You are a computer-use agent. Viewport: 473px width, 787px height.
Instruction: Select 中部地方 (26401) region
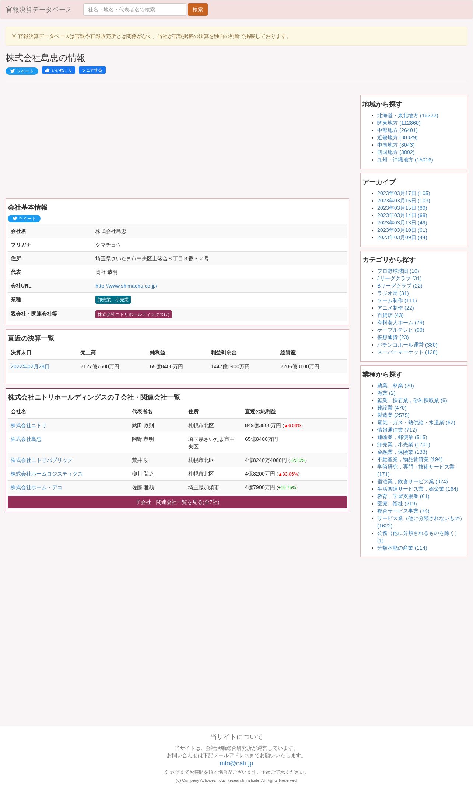tap(397, 130)
